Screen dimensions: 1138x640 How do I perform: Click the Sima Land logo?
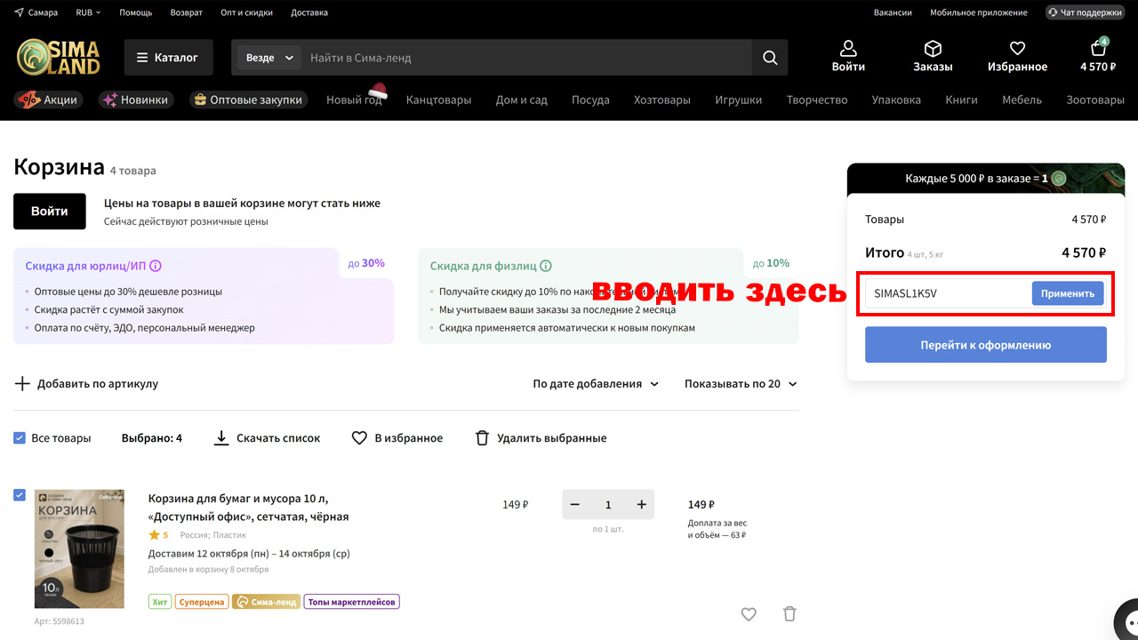click(x=59, y=57)
